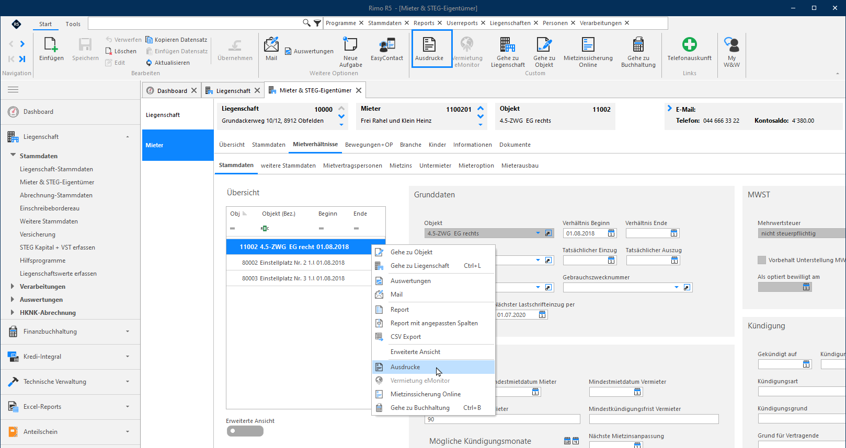846x448 pixels.
Task: Expand the Verarbeitungen tree node
Action: click(x=13, y=286)
